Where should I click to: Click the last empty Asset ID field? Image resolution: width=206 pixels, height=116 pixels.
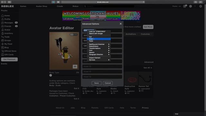coord(102,77)
